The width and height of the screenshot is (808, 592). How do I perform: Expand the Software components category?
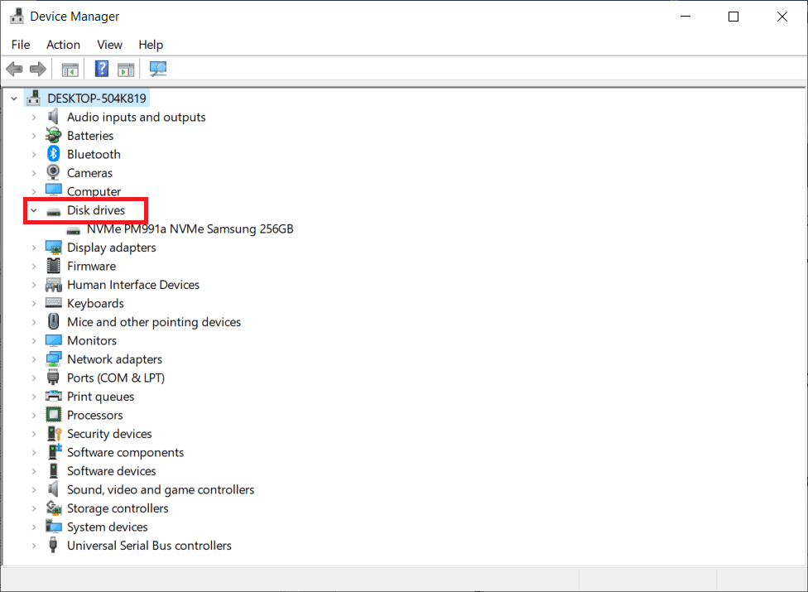tap(34, 452)
